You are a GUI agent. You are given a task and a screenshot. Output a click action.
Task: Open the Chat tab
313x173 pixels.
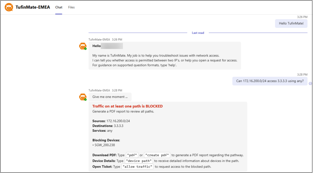coord(59,7)
